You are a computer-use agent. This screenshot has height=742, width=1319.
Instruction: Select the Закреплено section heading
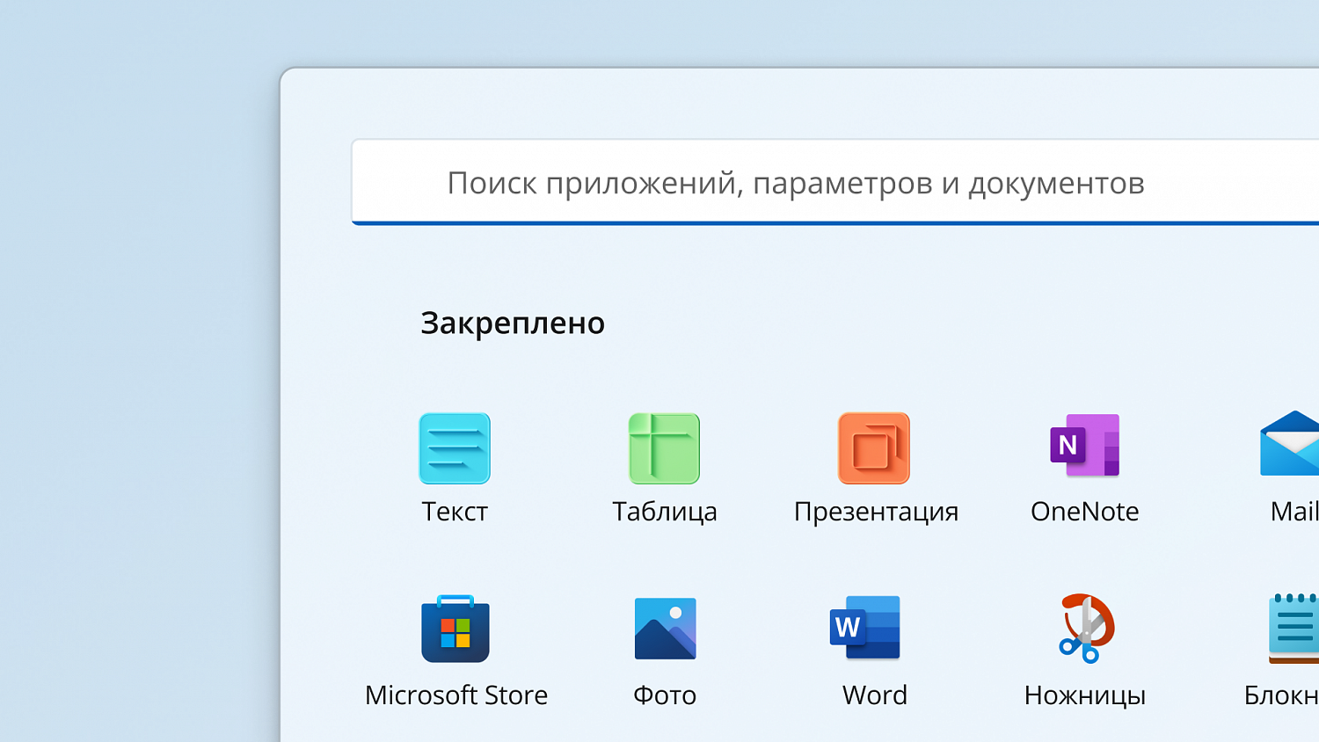point(513,324)
